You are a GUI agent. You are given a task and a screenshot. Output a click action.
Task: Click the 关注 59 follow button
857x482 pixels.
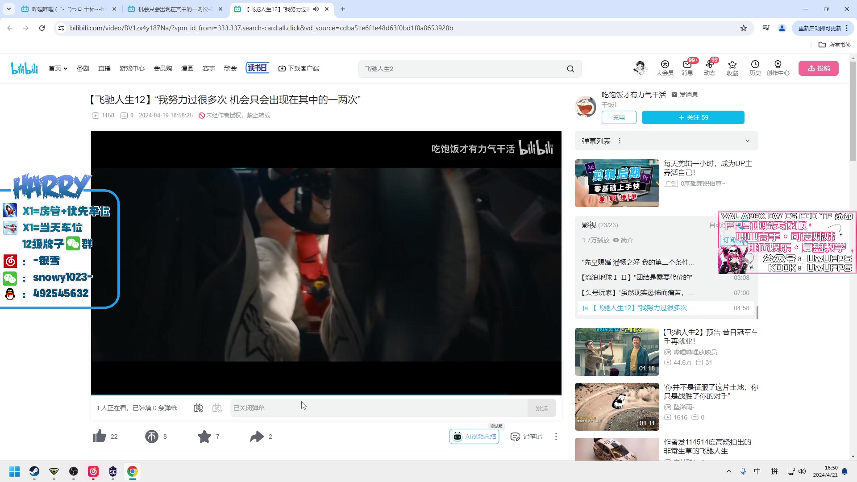pyautogui.click(x=693, y=117)
